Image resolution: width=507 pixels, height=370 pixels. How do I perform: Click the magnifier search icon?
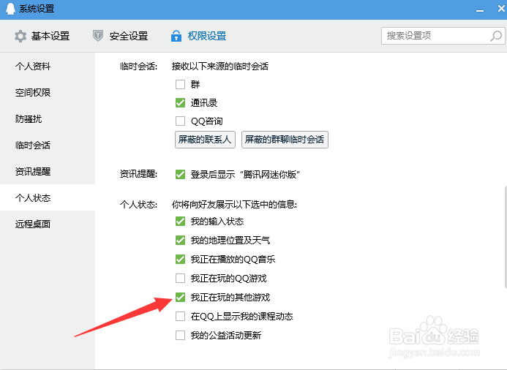[496, 36]
